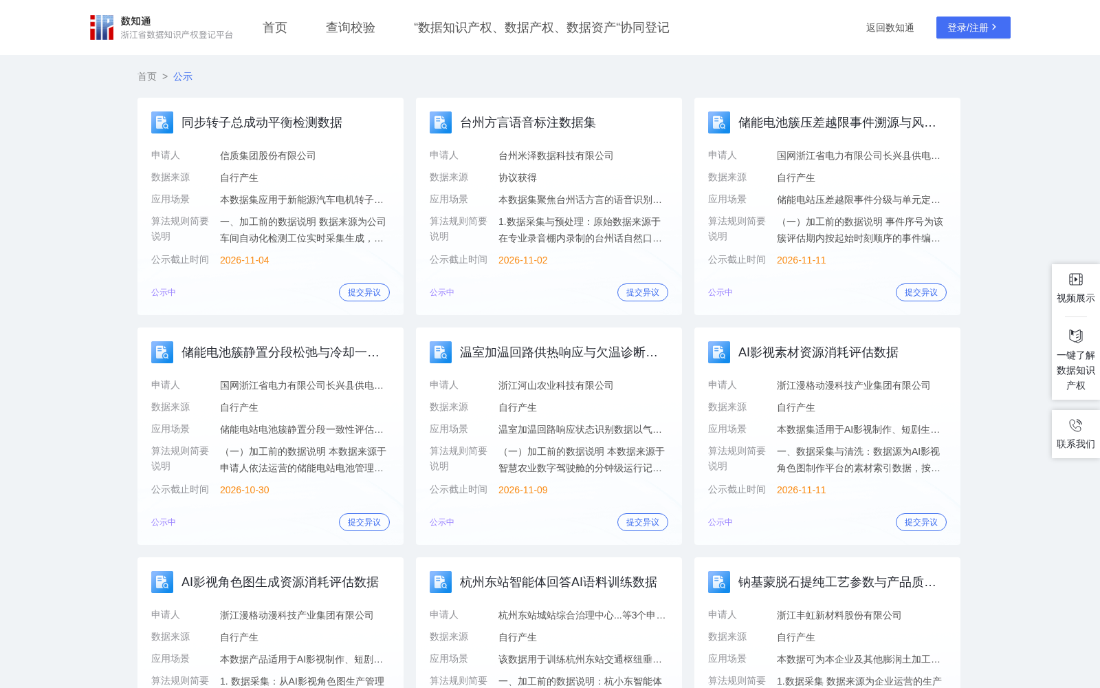The width and height of the screenshot is (1100, 688).
Task: Click the 一键了解数据知识产权 icon
Action: [1076, 336]
